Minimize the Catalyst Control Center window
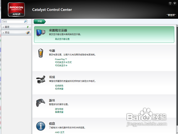The height and width of the screenshot is (134, 178). pyautogui.click(x=170, y=4)
